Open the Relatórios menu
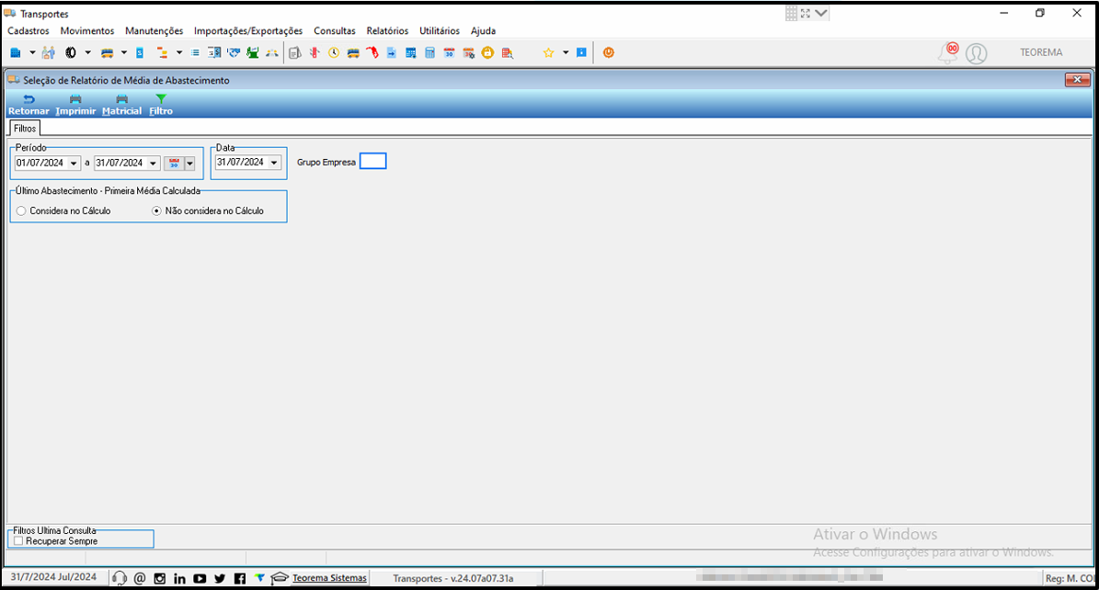 pos(387,31)
